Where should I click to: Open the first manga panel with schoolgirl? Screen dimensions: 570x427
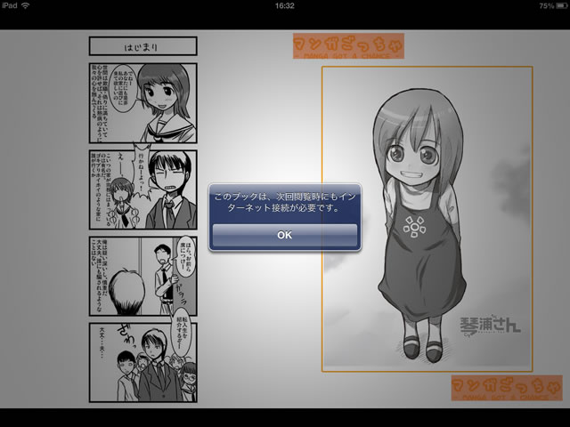[142, 103]
